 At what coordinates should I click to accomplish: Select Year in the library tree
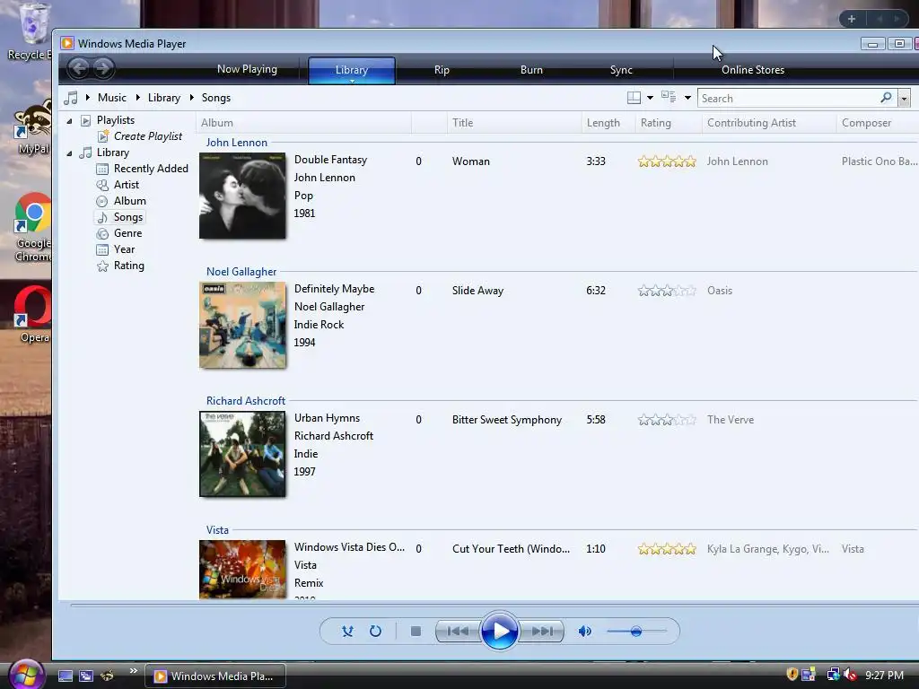(124, 249)
